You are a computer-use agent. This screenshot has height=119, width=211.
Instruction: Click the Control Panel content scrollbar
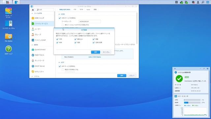point(137,28)
